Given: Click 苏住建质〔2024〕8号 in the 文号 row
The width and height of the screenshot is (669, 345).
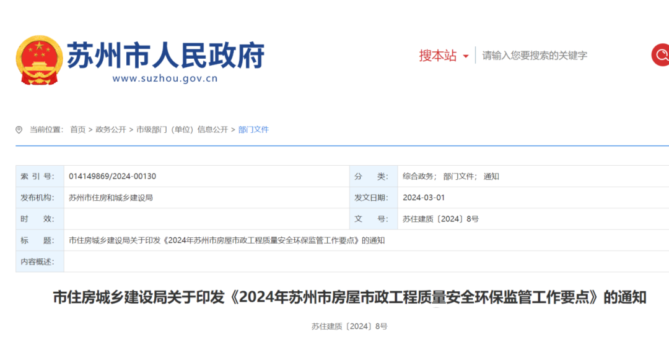Looking at the screenshot, I should 440,219.
